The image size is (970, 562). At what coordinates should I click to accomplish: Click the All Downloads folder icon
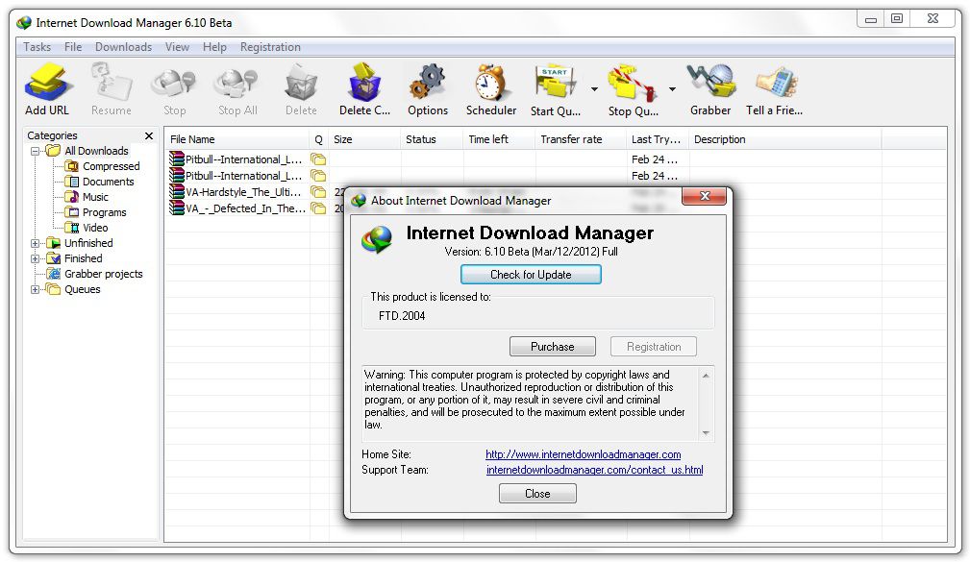point(54,151)
